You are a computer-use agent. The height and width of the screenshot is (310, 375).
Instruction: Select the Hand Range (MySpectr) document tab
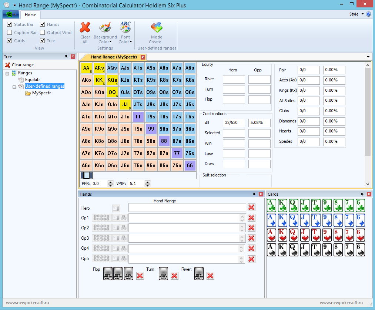click(x=114, y=57)
